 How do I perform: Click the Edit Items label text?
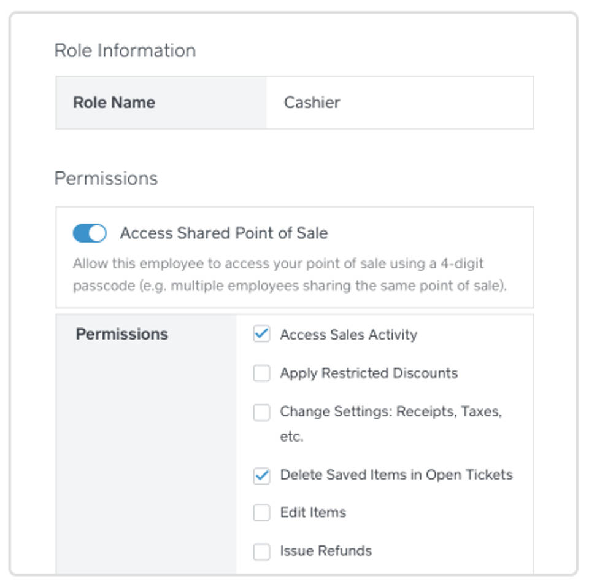click(313, 513)
